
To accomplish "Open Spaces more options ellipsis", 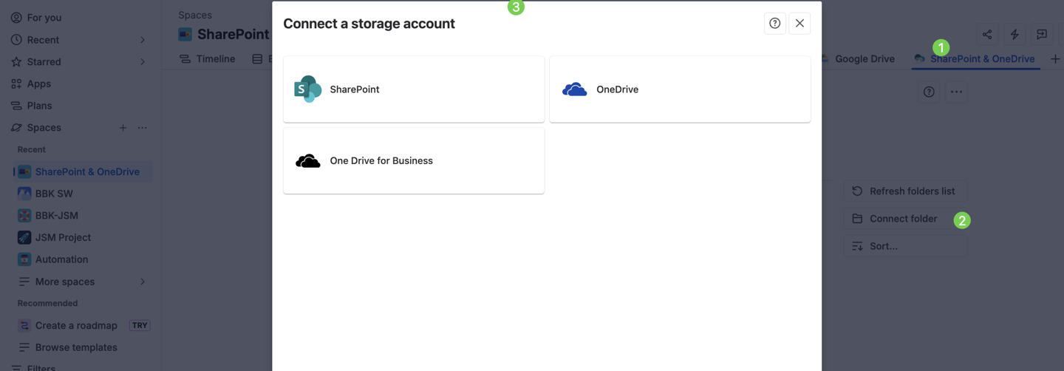I will [143, 128].
